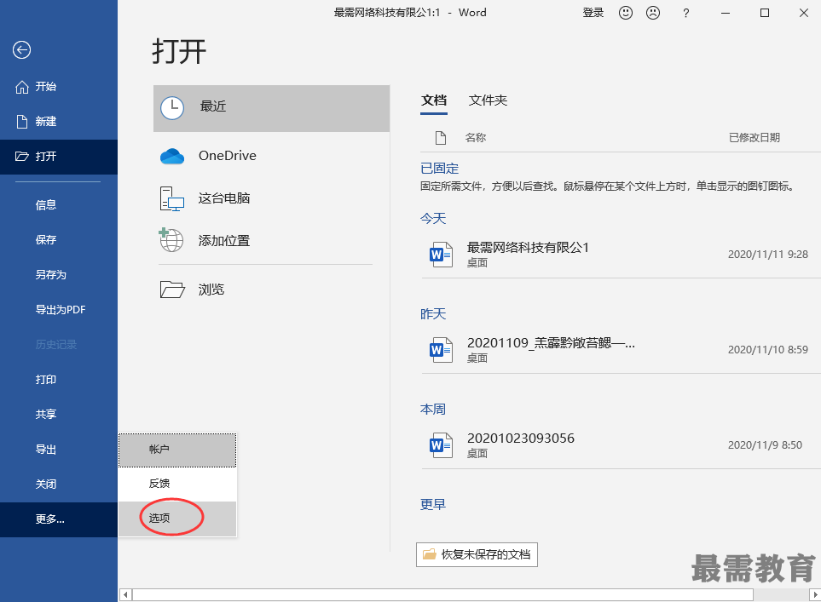Click the OneDrive cloud icon
Viewport: 821px width, 602px height.
click(x=171, y=157)
